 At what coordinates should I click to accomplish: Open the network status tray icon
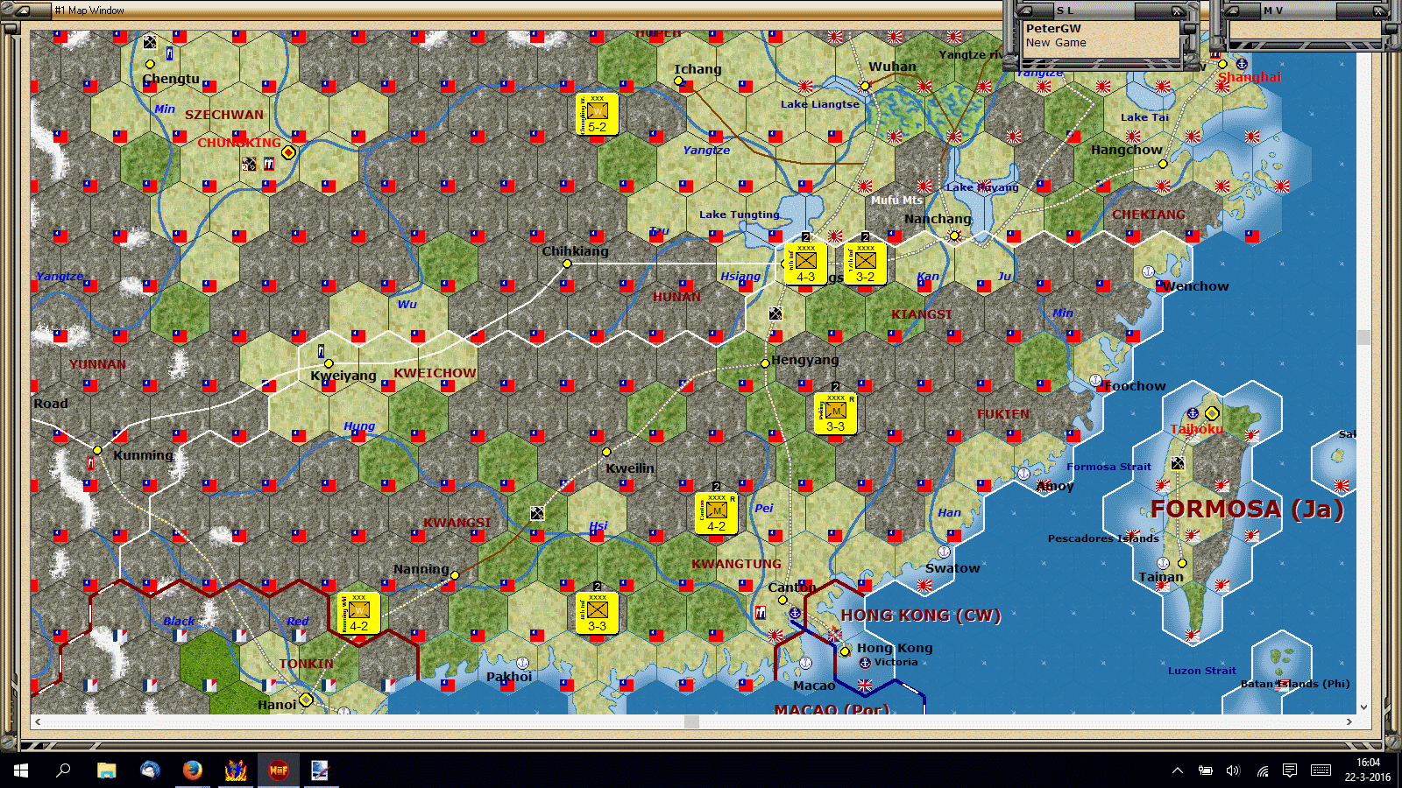click(1262, 770)
